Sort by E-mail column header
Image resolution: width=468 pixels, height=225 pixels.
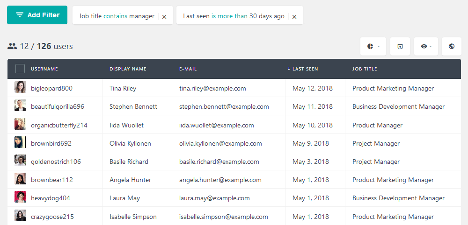[188, 69]
